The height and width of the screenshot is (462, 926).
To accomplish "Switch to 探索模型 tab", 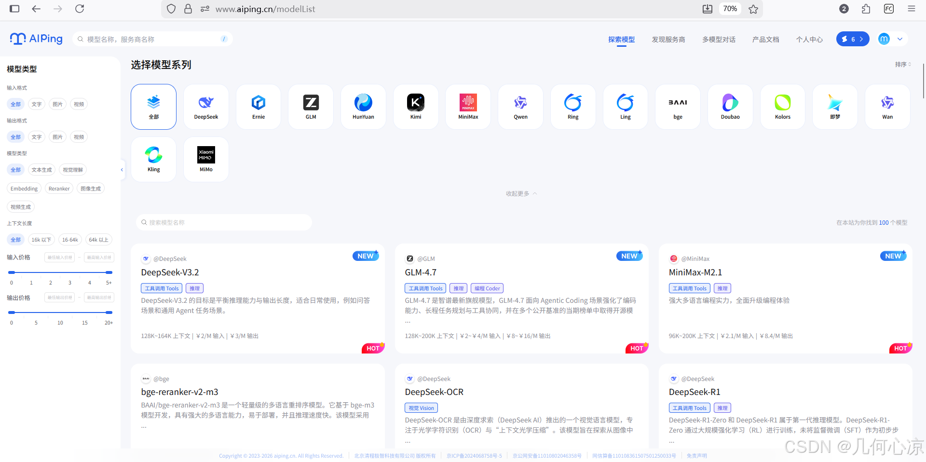I will pyautogui.click(x=621, y=40).
